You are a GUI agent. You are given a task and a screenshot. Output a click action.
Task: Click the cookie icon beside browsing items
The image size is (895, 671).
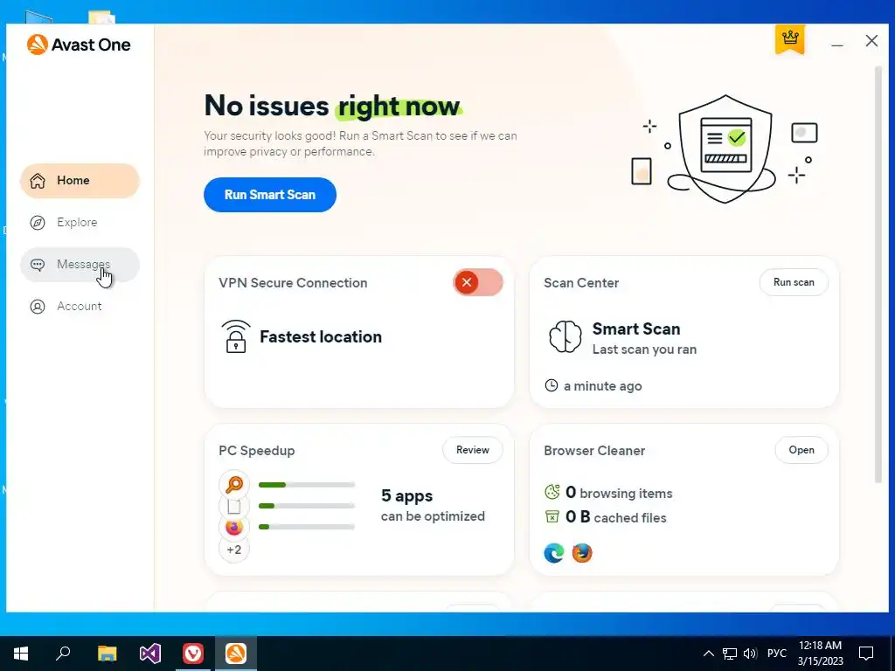[552, 493]
